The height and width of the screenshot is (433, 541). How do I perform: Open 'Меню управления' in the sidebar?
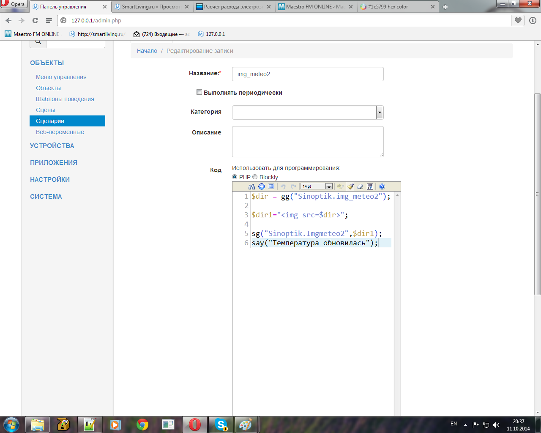tap(61, 77)
